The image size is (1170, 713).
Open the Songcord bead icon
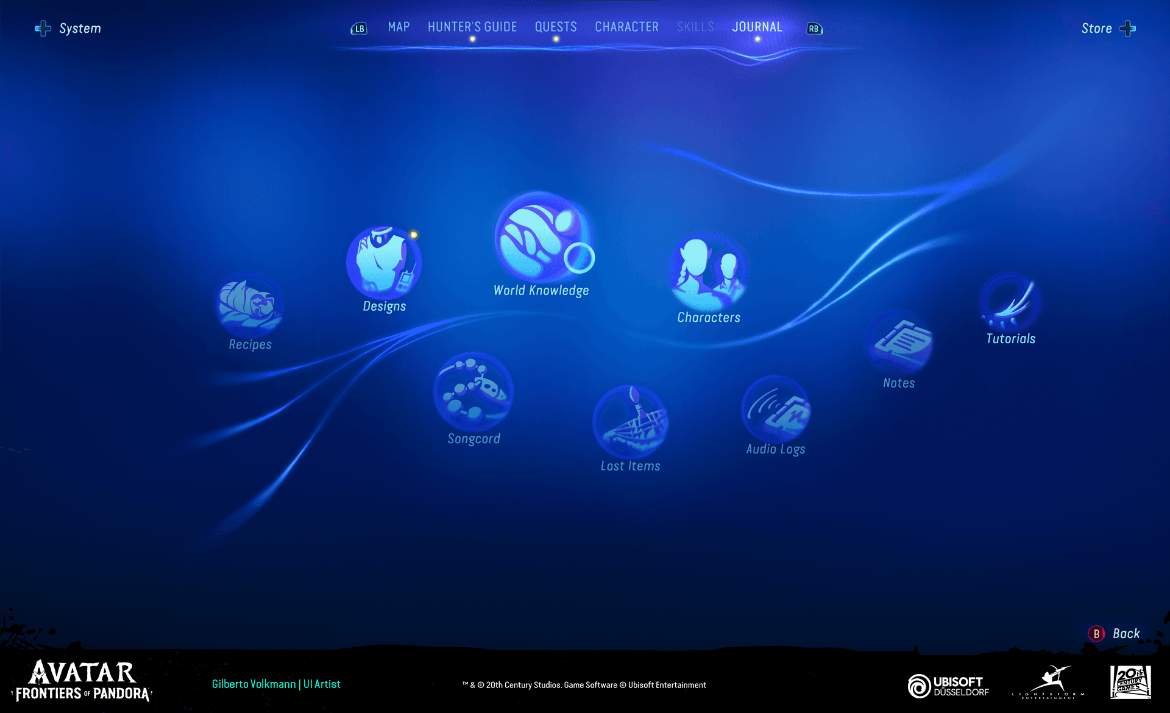(473, 391)
